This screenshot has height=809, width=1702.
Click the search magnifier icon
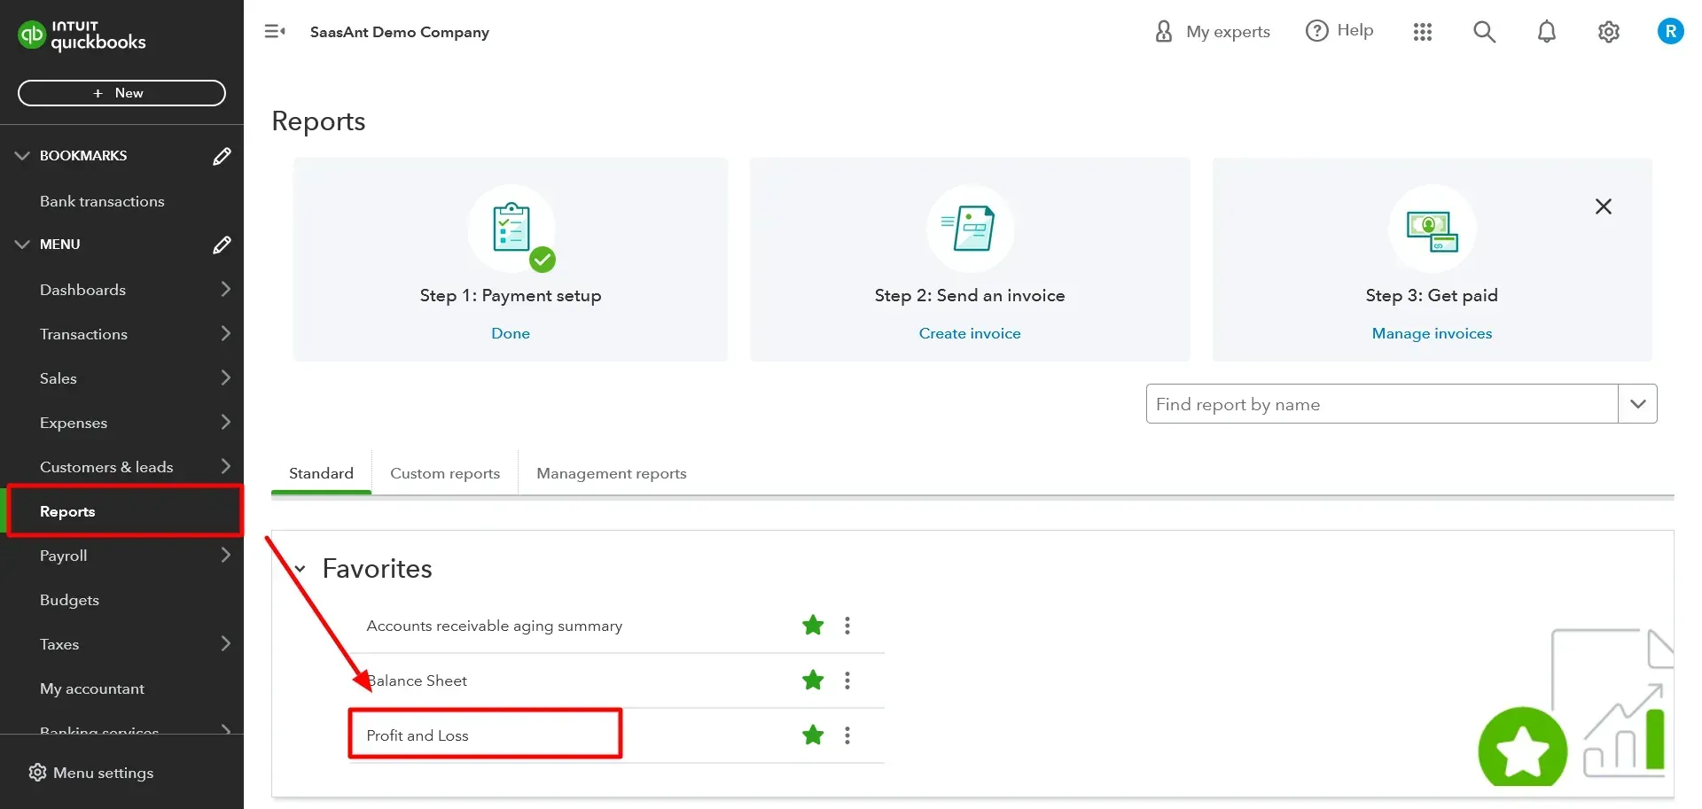coord(1484,32)
